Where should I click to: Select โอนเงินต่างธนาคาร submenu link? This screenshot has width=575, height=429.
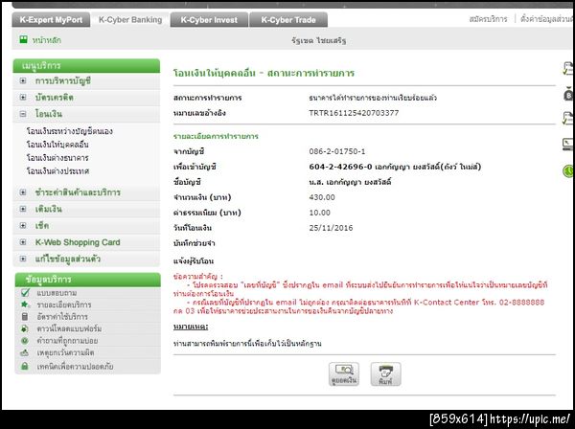pos(57,158)
